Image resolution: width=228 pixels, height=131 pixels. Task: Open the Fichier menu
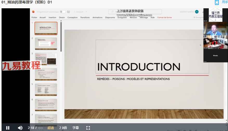[34, 18]
